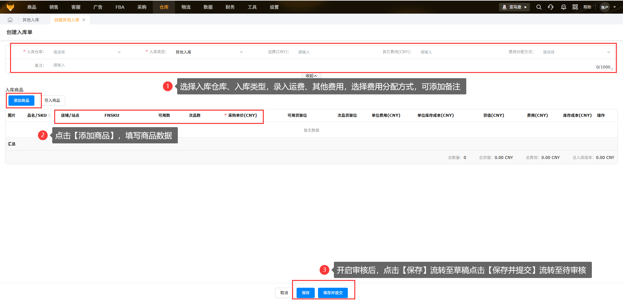This screenshot has height=302, width=623.
Task: Collapse the form with 收起
Action: pos(311,76)
